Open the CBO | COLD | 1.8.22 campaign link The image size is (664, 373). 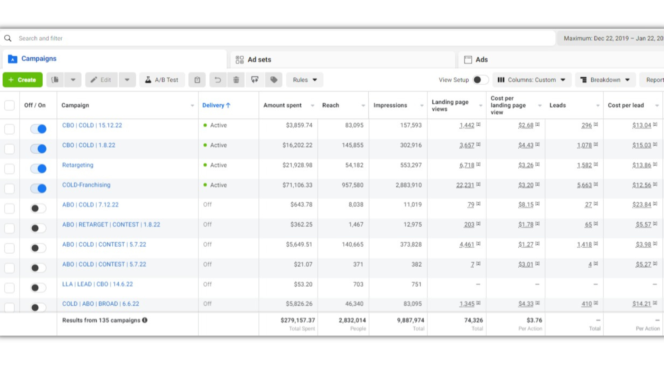pos(89,145)
